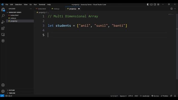Viewport: 178px width, 100px height.
Task: Toggle the secondary sidebar visibility
Action: click(155, 4)
